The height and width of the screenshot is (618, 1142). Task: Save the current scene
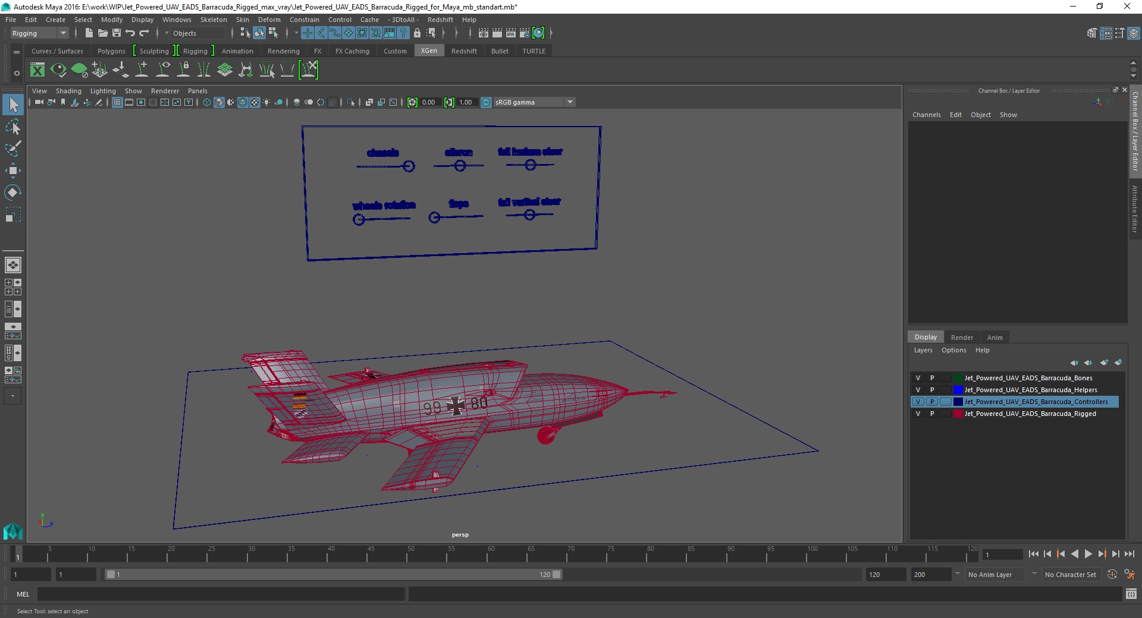point(117,33)
